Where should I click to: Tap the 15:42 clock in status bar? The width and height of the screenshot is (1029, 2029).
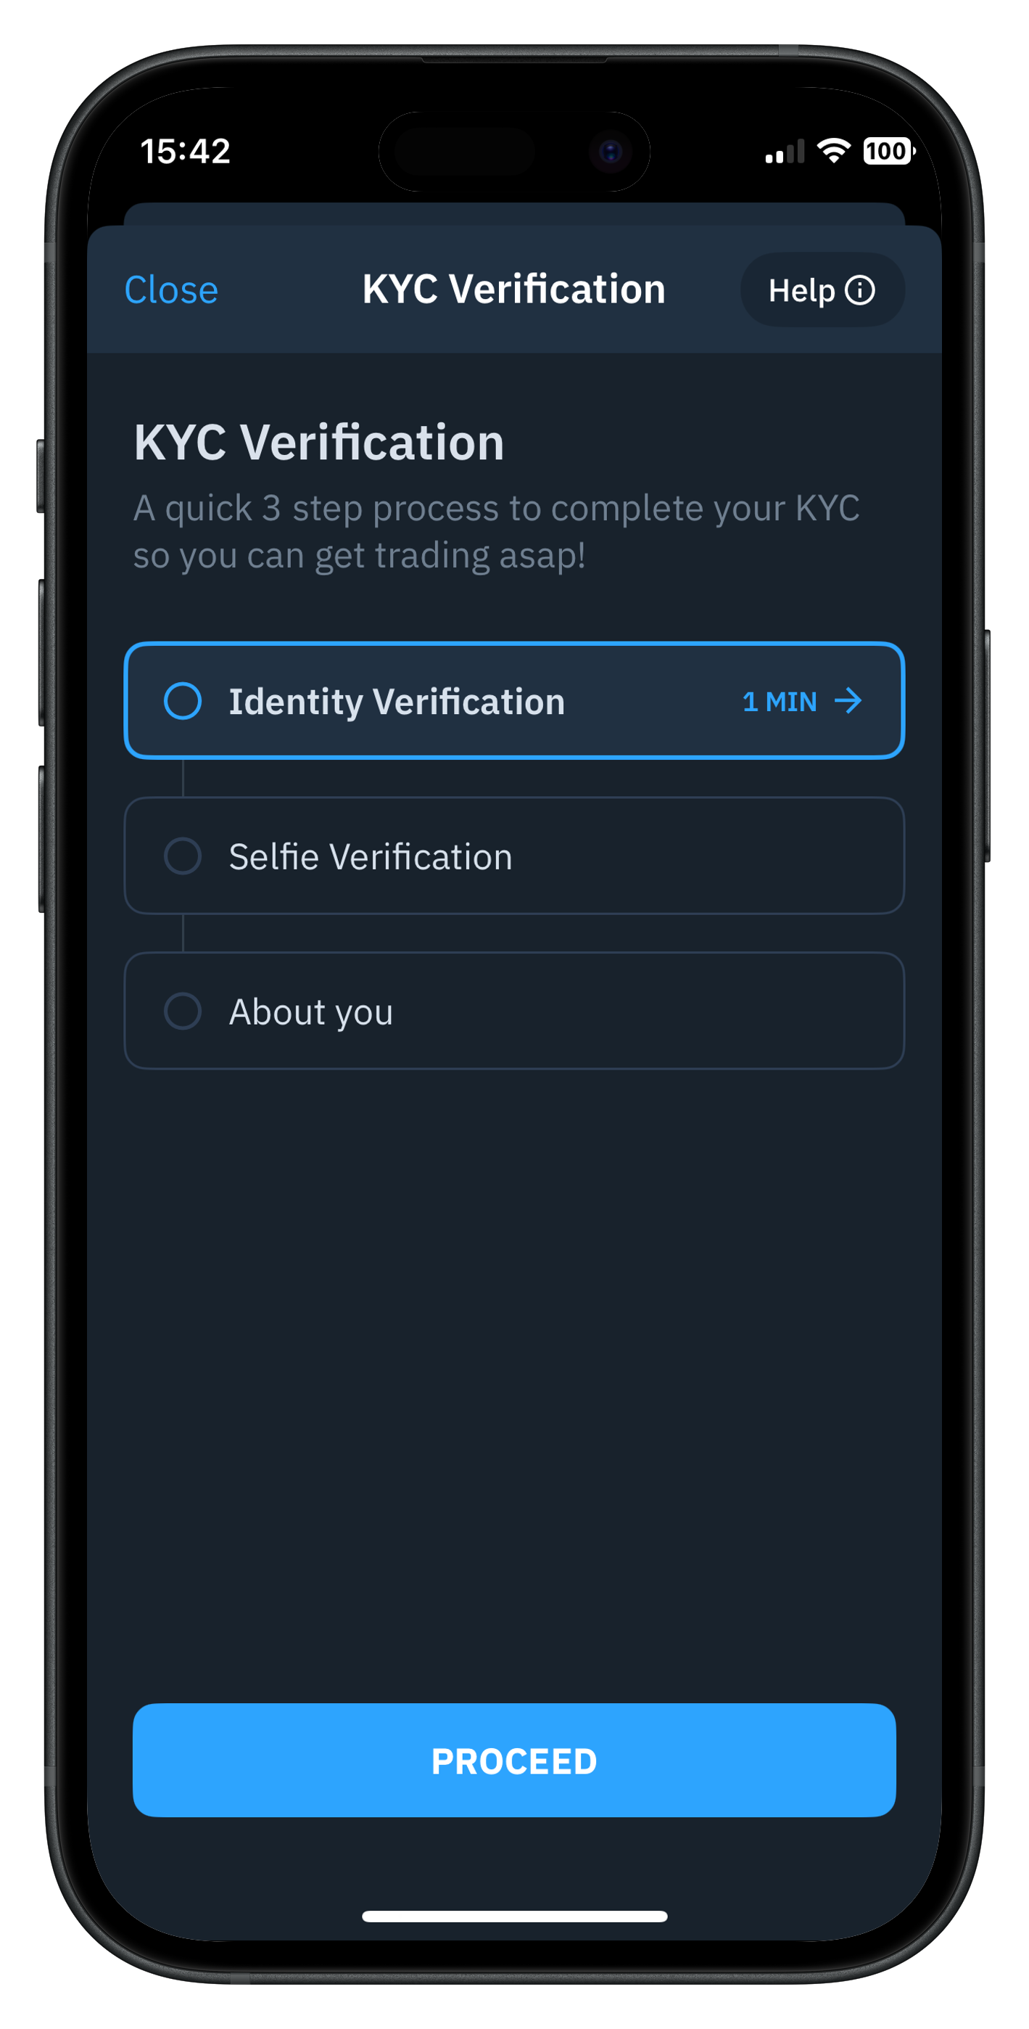[185, 151]
